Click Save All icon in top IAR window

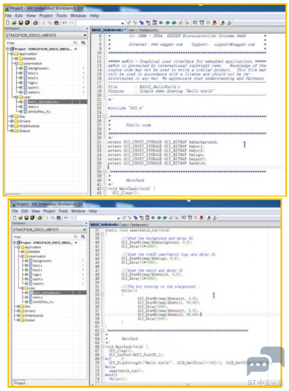[x=27, y=22]
